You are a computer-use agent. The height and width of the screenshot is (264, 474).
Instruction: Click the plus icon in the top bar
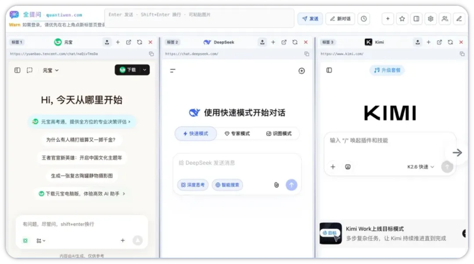388,19
